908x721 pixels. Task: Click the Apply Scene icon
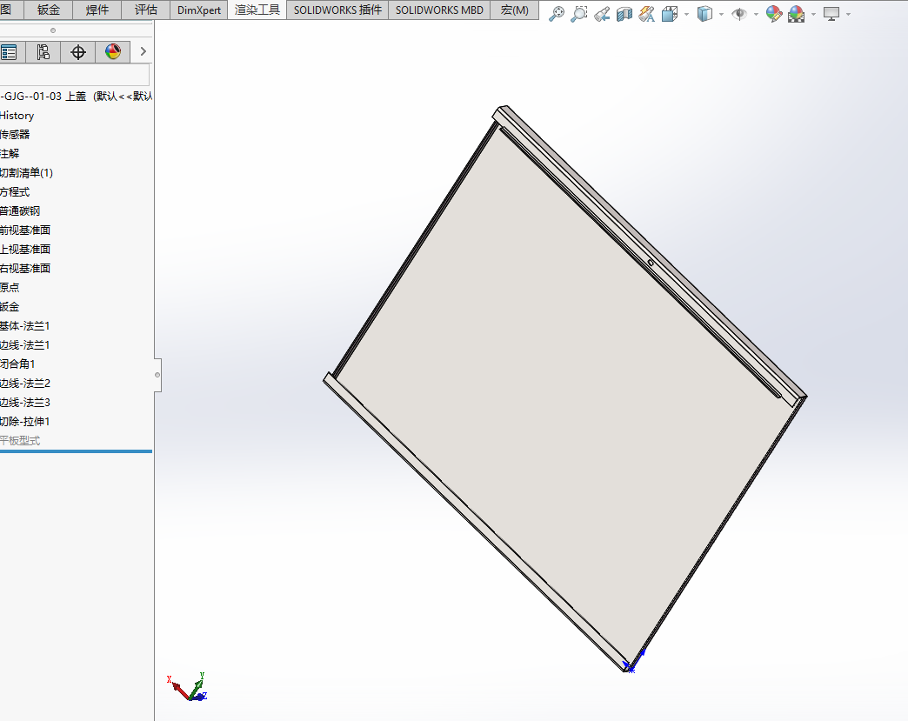coord(796,14)
